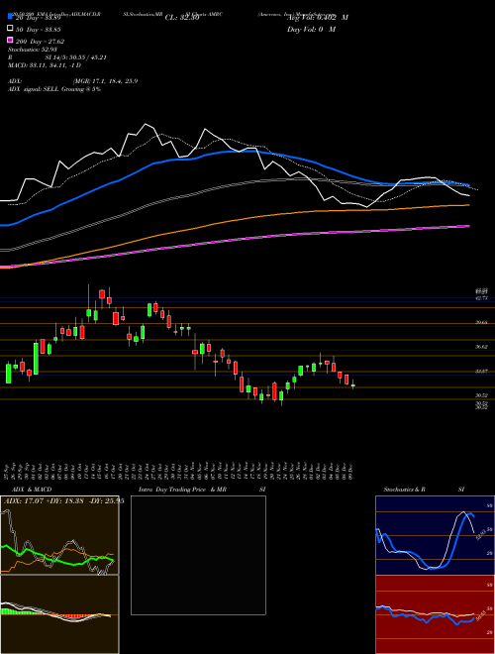Click the 39.68 price axis label
Screen dimensions: 495x654
(x=482, y=322)
